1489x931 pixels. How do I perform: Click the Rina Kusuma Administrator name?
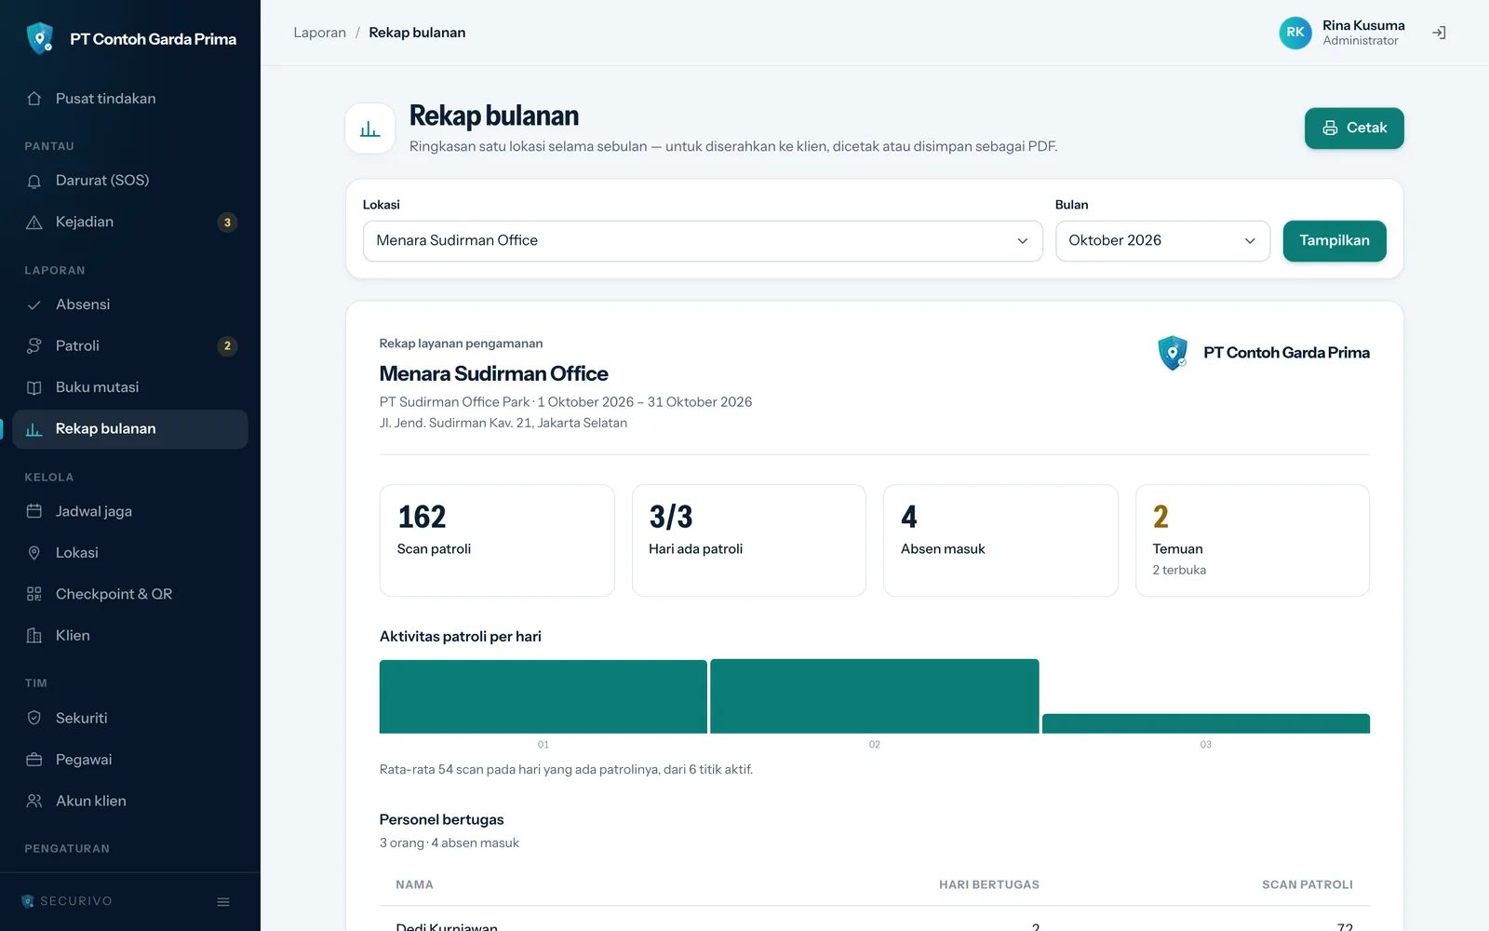click(1363, 33)
